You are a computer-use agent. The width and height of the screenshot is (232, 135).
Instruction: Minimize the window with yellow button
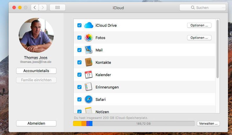coord(20,8)
